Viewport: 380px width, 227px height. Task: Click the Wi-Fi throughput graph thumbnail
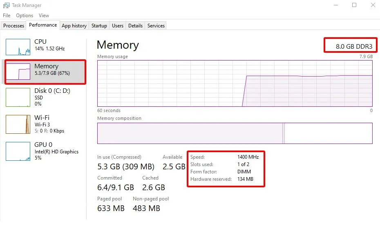(18, 124)
